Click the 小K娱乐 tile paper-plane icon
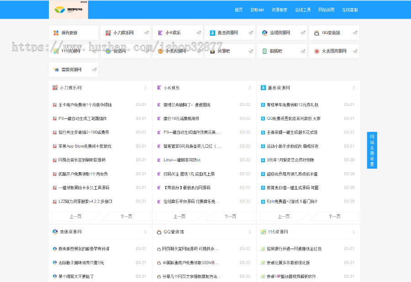 [x=199, y=33]
